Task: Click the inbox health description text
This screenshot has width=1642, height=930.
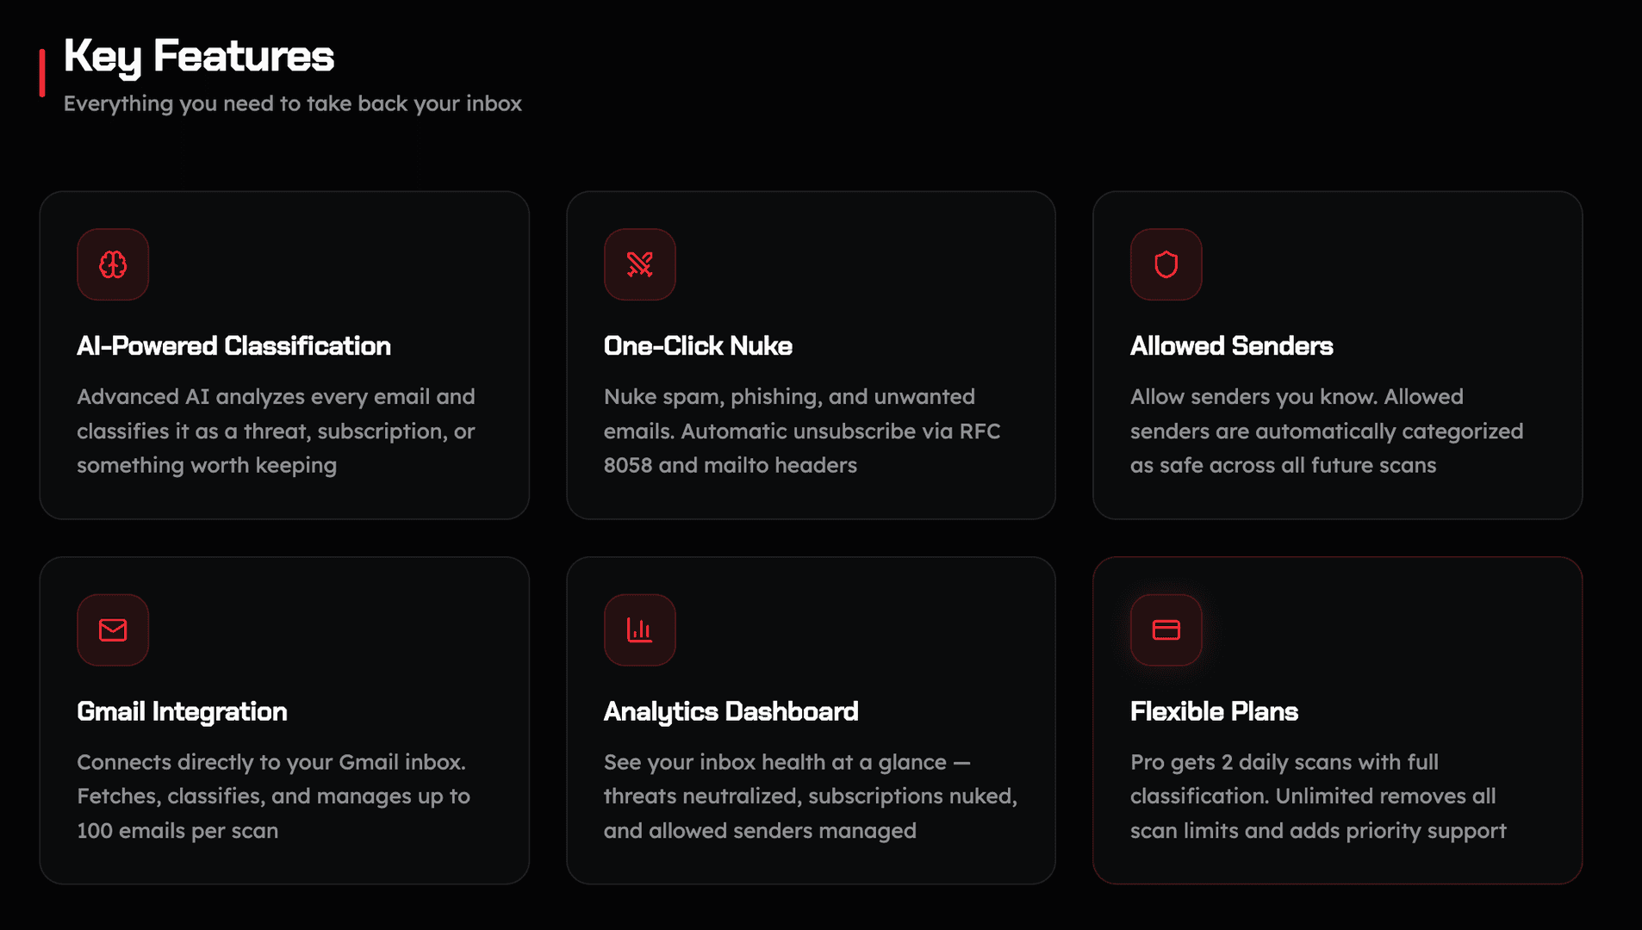Action: 810,797
